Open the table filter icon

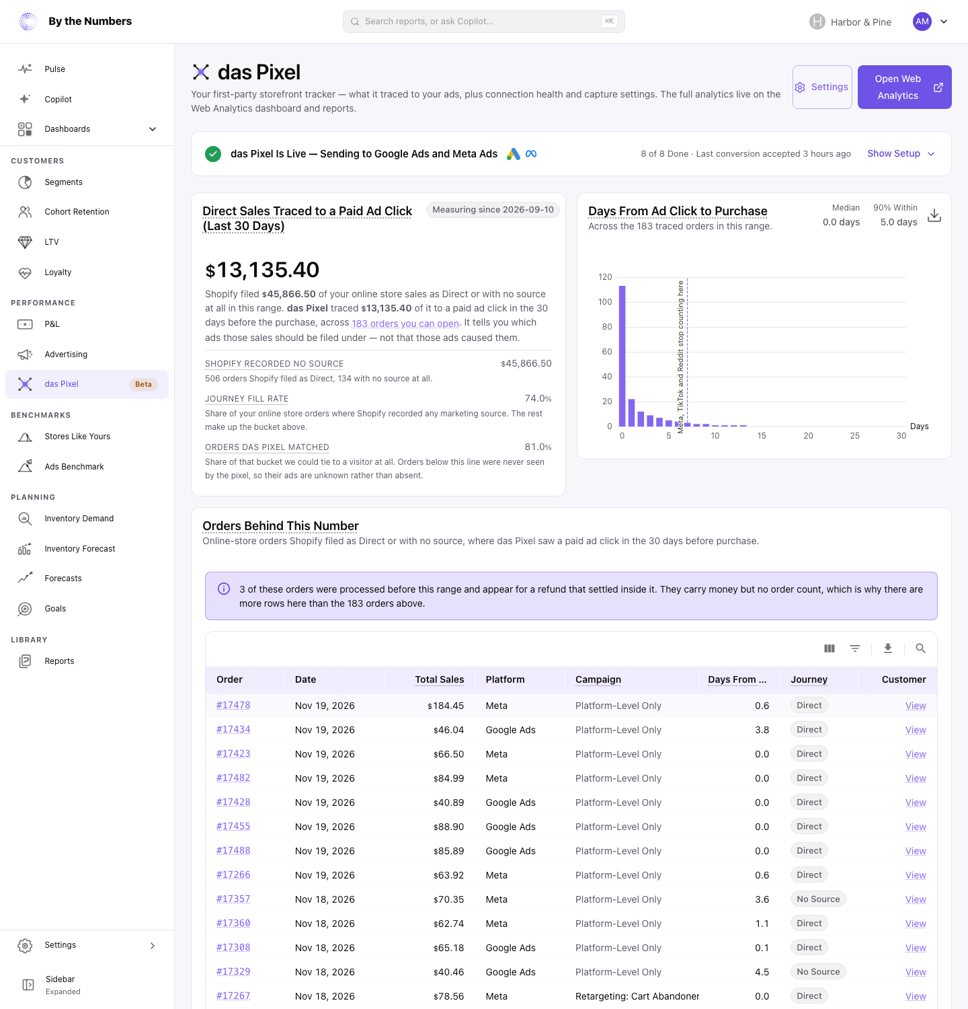pos(855,648)
